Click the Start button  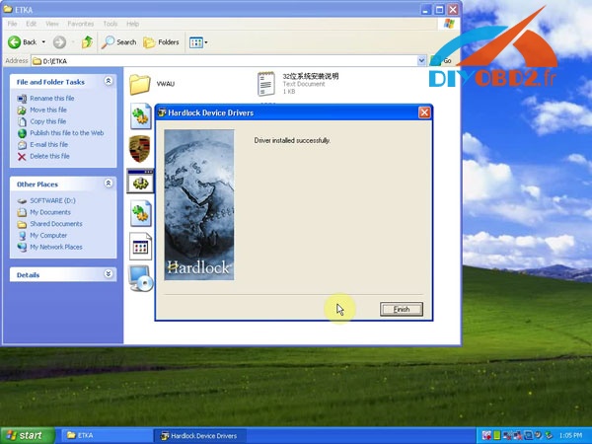(x=27, y=436)
